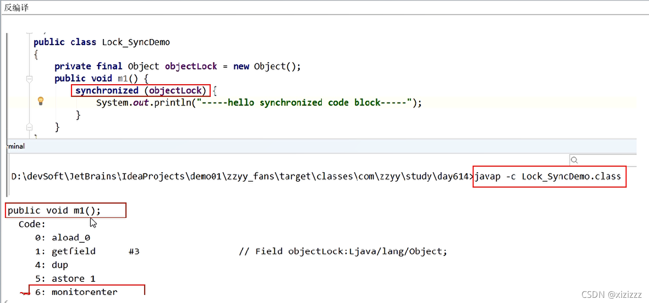Click 'public void m1() {' in the editor
The image size is (649, 303).
(101, 78)
